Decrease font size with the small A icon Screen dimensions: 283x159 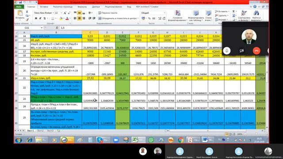pyautogui.click(x=69, y=13)
